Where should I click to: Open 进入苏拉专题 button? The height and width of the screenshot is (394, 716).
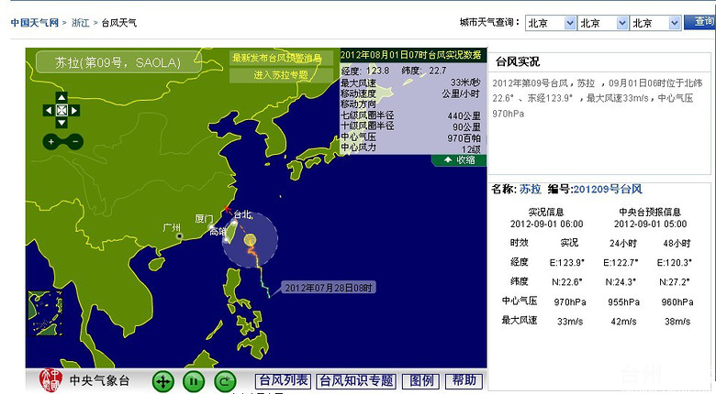tap(281, 75)
